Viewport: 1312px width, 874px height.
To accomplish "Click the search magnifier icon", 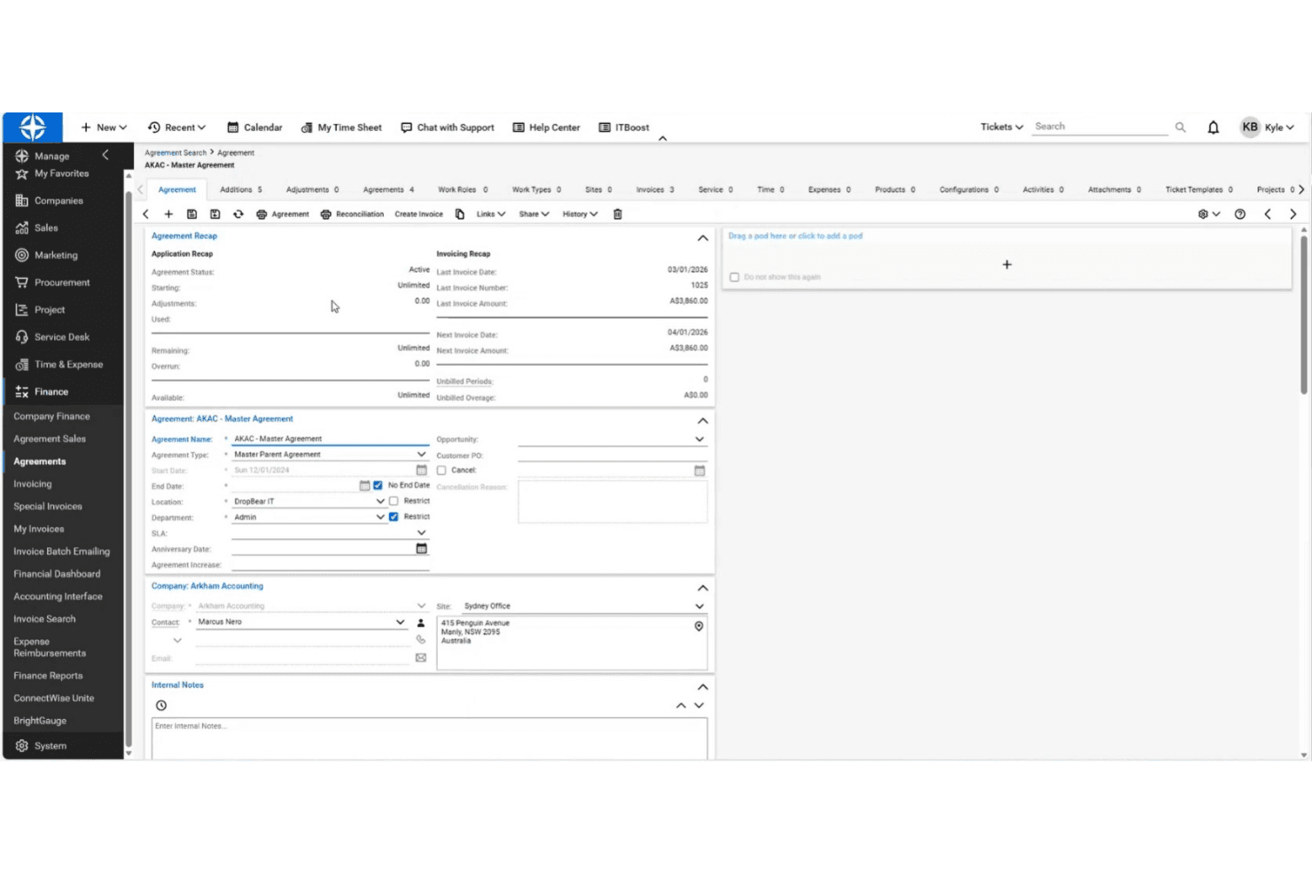I will (1181, 128).
